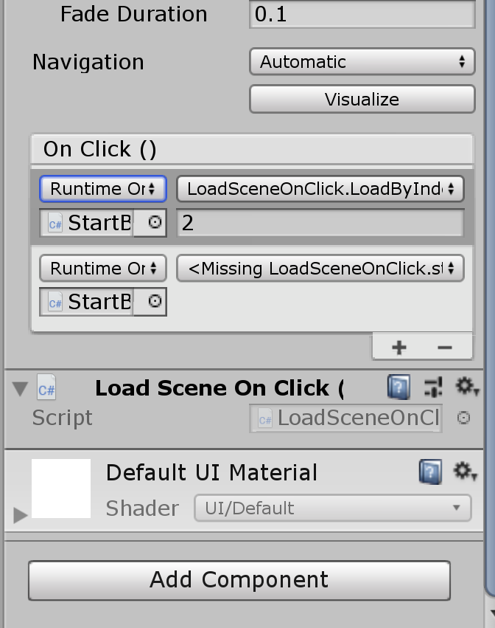495x628 pixels.
Task: Open help for Default UI Material
Action: pyautogui.click(x=430, y=472)
